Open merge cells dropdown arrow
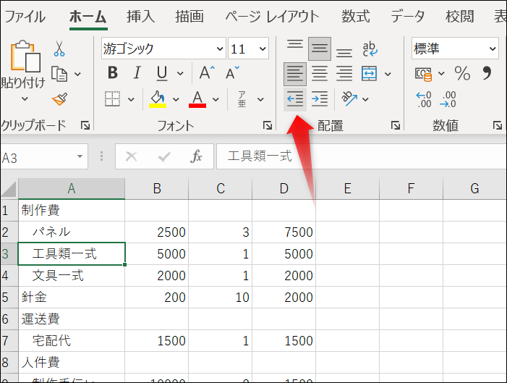Viewport: 507px width, 383px height. pos(388,74)
